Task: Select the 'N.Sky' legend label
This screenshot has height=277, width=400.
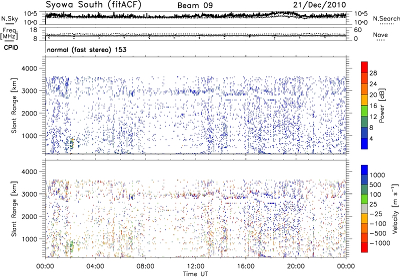Action: coord(9,18)
